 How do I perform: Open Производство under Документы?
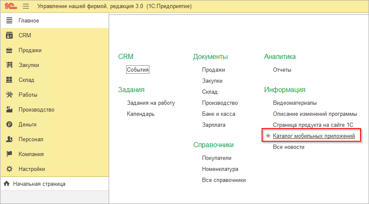tap(220, 103)
